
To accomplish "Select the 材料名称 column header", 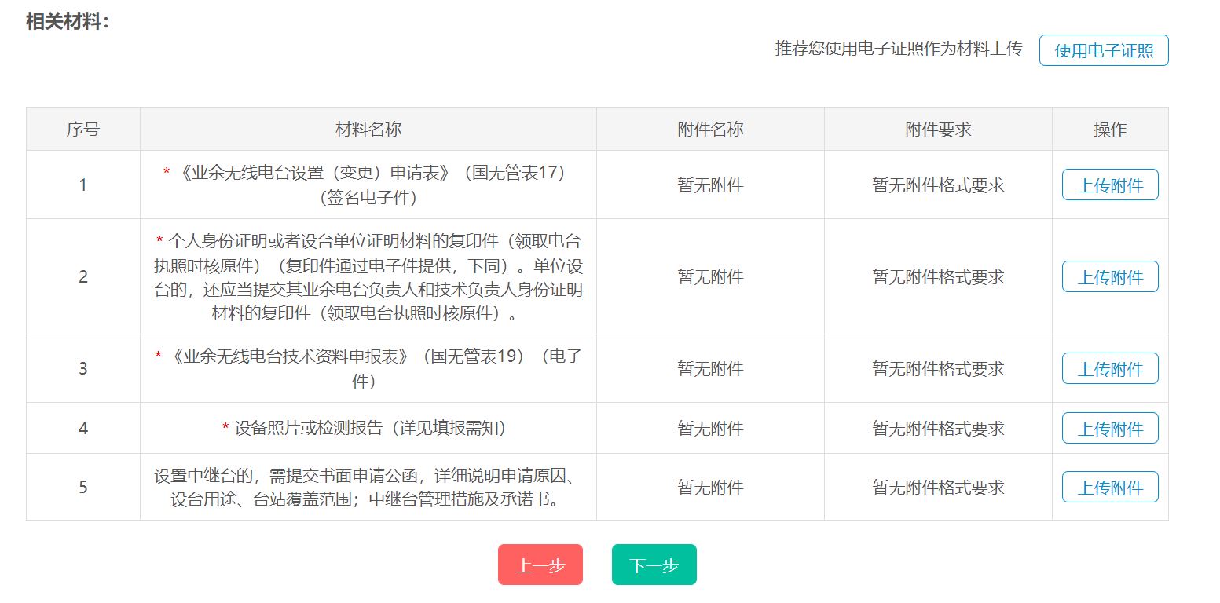I will [x=368, y=129].
